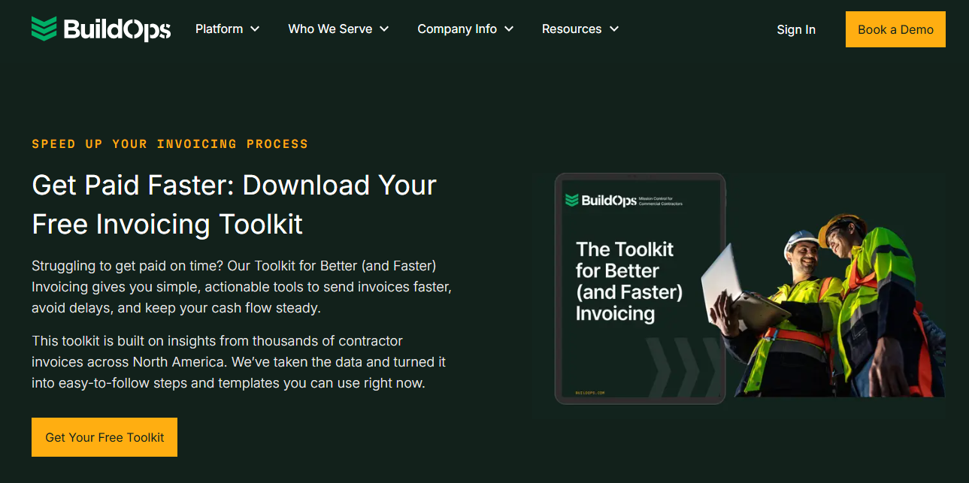The width and height of the screenshot is (969, 483).
Task: Expand the chevron beside Company Info
Action: (x=509, y=29)
